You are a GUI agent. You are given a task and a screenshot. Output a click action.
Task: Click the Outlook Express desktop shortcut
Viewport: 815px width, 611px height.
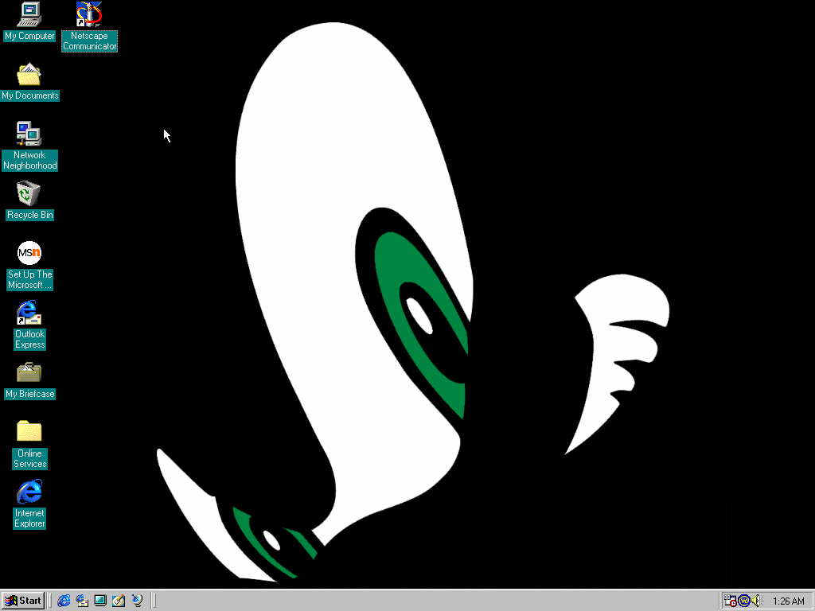(29, 313)
